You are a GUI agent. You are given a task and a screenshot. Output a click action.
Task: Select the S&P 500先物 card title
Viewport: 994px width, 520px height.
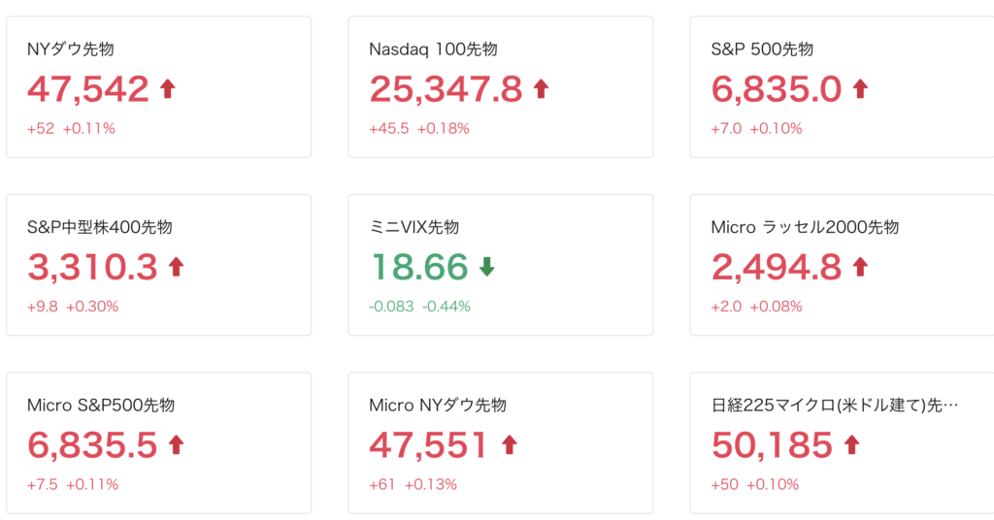[x=762, y=49]
